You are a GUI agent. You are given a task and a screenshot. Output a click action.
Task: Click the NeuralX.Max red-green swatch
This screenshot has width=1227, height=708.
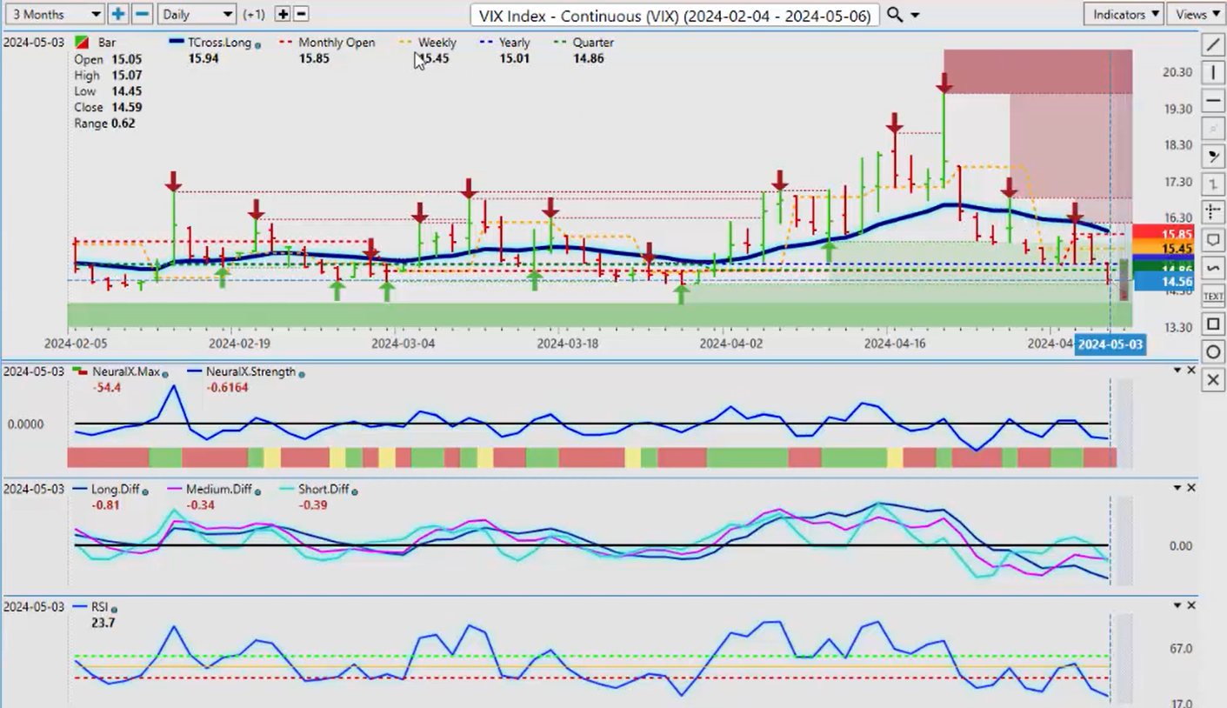82,371
